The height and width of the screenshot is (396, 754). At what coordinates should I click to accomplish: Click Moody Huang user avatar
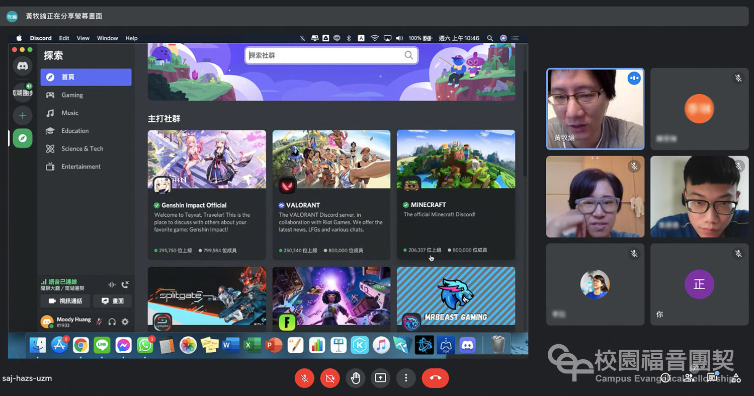[47, 322]
